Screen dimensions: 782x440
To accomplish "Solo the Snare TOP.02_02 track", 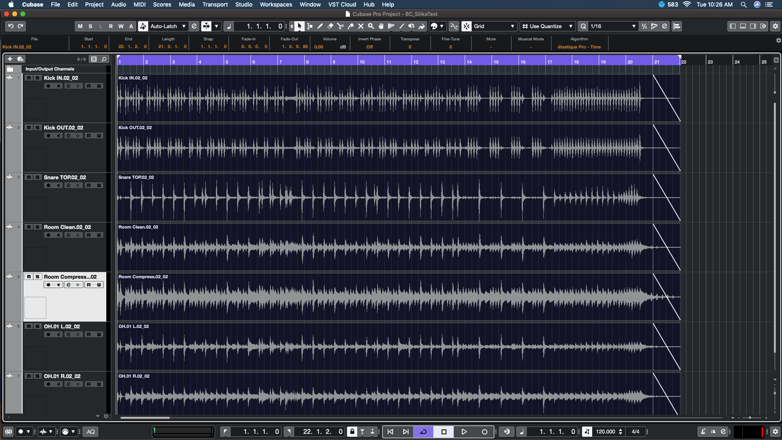I will (x=37, y=177).
